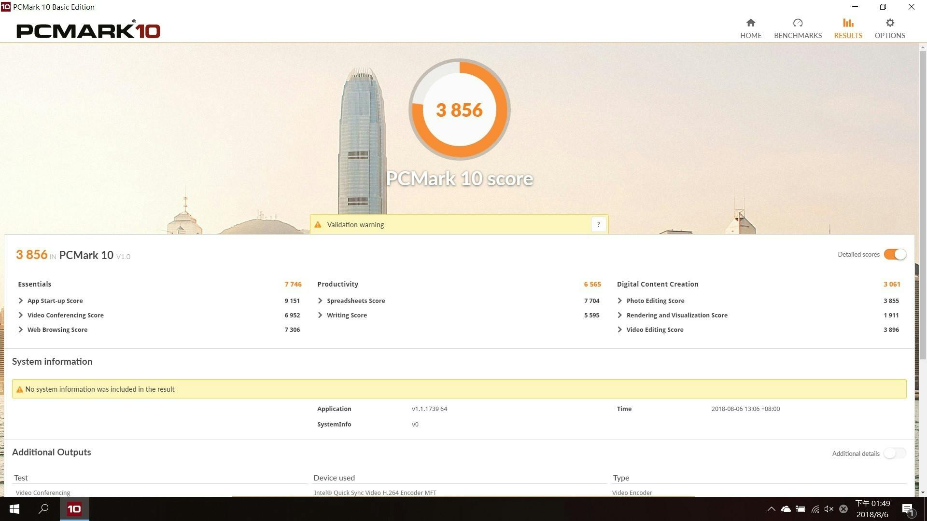
Task: Click the validation warning help question mark
Action: click(x=598, y=224)
